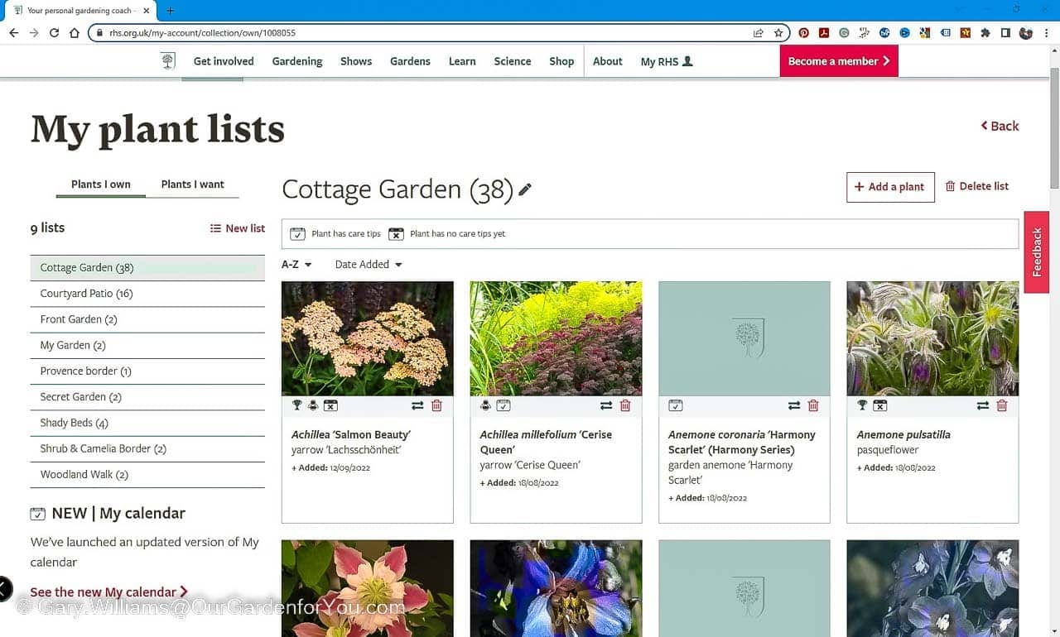Open the Achillea 'Salmon Beauty' photo thumbnail
The height and width of the screenshot is (637, 1060).
click(368, 338)
